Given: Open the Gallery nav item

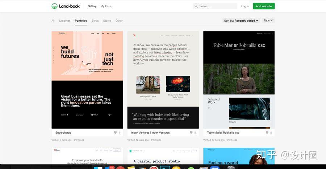Looking at the screenshot, I should point(92,6).
